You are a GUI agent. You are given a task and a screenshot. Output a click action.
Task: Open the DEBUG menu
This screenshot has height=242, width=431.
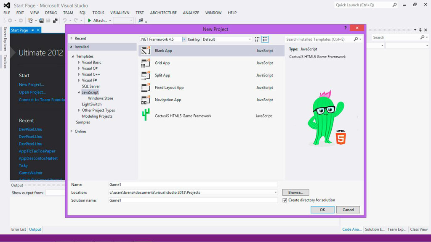click(x=51, y=13)
